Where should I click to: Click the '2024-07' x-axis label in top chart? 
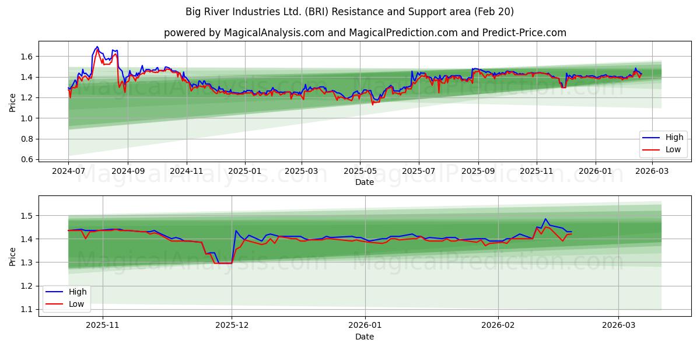[68, 171]
